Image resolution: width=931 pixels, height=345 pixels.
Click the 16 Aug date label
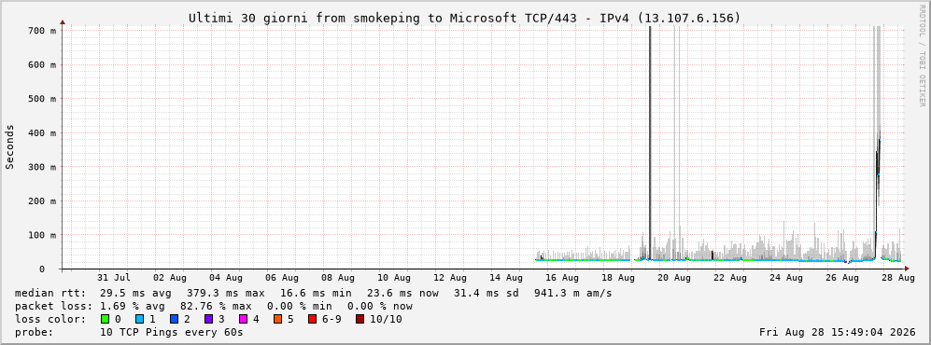pyautogui.click(x=561, y=277)
